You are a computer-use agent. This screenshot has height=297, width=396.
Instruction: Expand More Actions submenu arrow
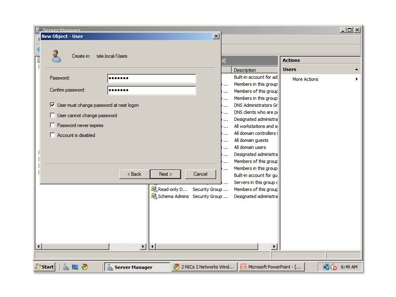[356, 79]
